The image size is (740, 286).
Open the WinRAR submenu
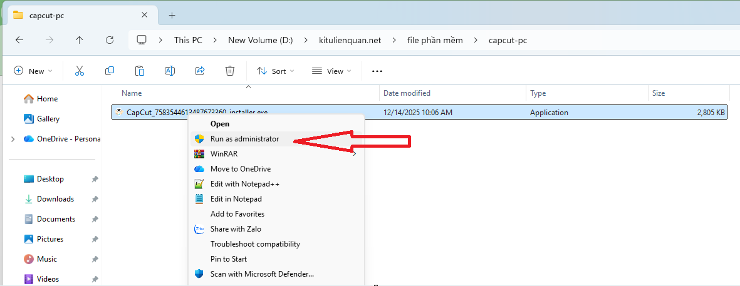[x=276, y=153]
